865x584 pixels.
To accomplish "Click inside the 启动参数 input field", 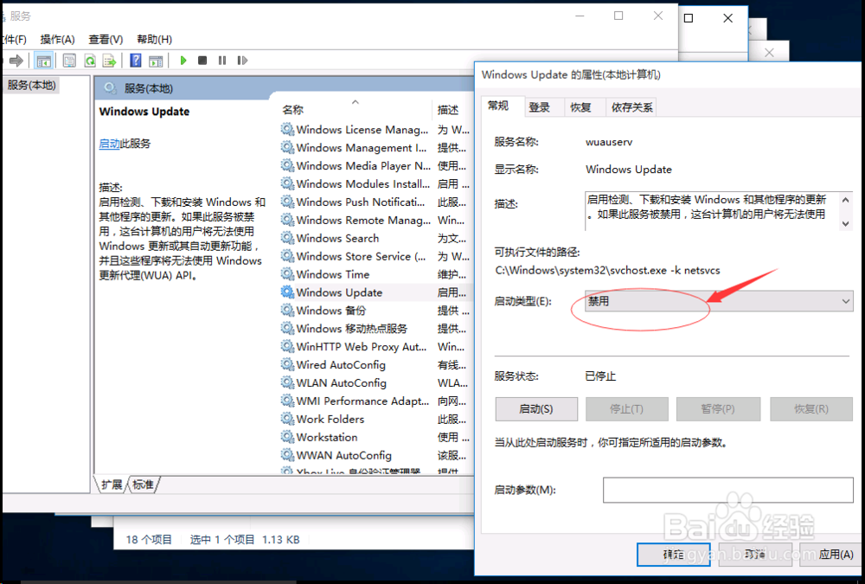I will [727, 490].
